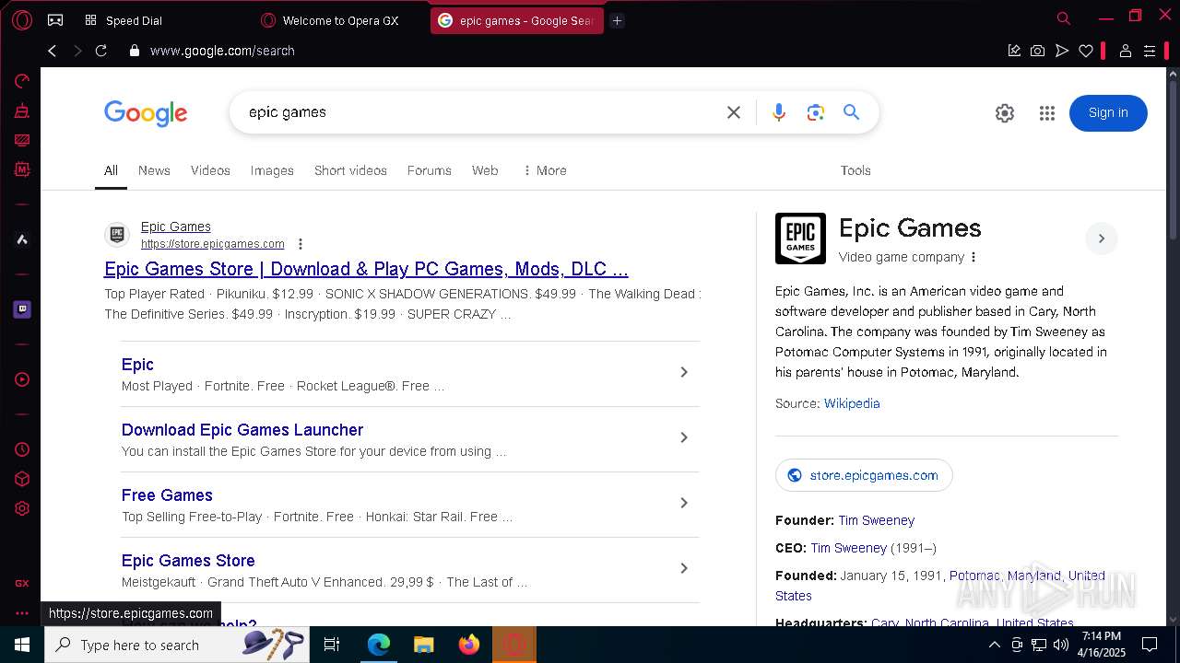1180x663 pixels.
Task: Open GX Corner gamepad icon
Action: tap(55, 20)
